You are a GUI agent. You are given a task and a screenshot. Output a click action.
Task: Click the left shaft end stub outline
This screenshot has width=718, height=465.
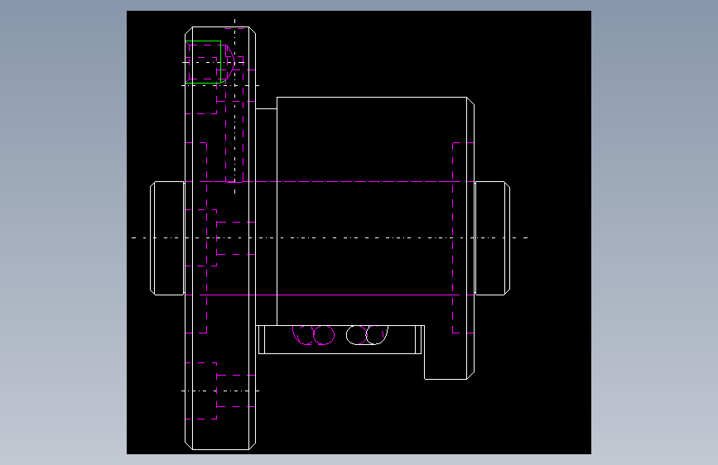(x=167, y=238)
